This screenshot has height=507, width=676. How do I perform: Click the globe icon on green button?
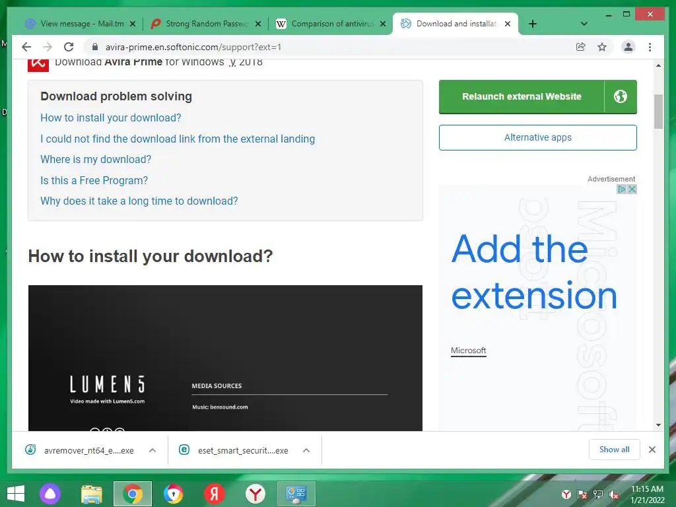tap(621, 96)
